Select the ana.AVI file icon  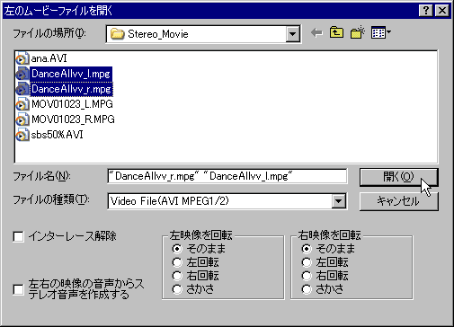point(22,58)
